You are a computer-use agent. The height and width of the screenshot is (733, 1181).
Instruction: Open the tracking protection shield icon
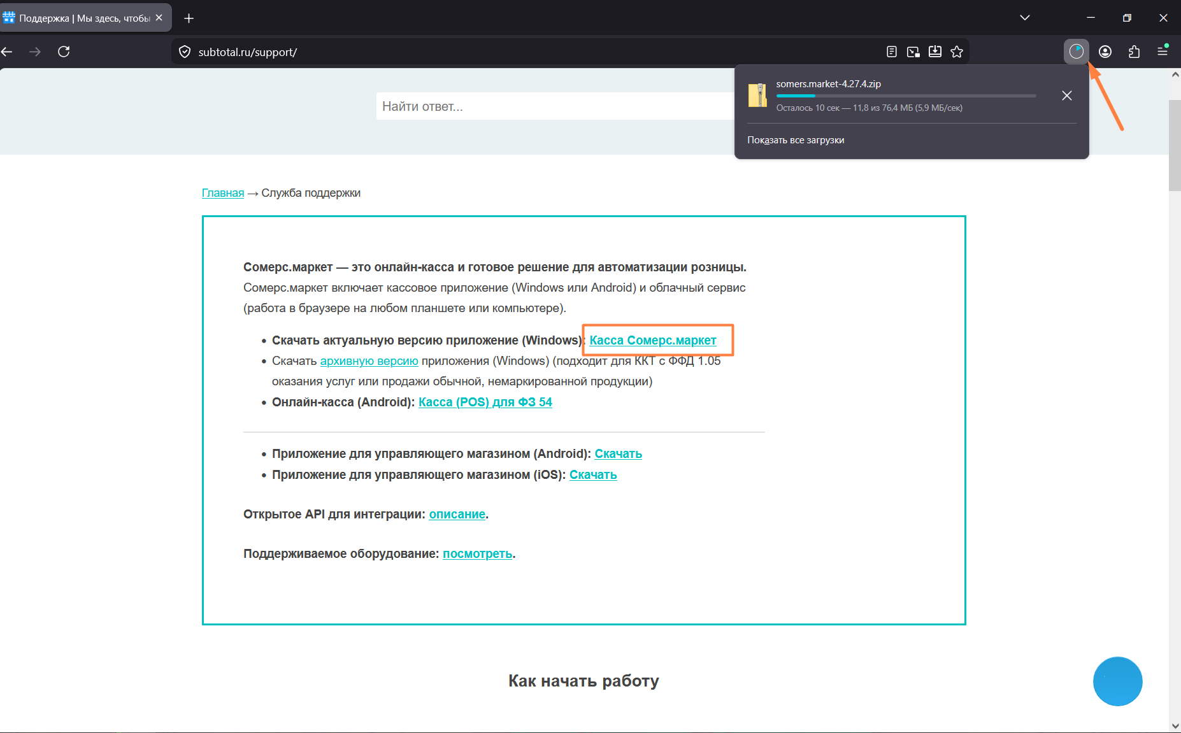(x=185, y=52)
